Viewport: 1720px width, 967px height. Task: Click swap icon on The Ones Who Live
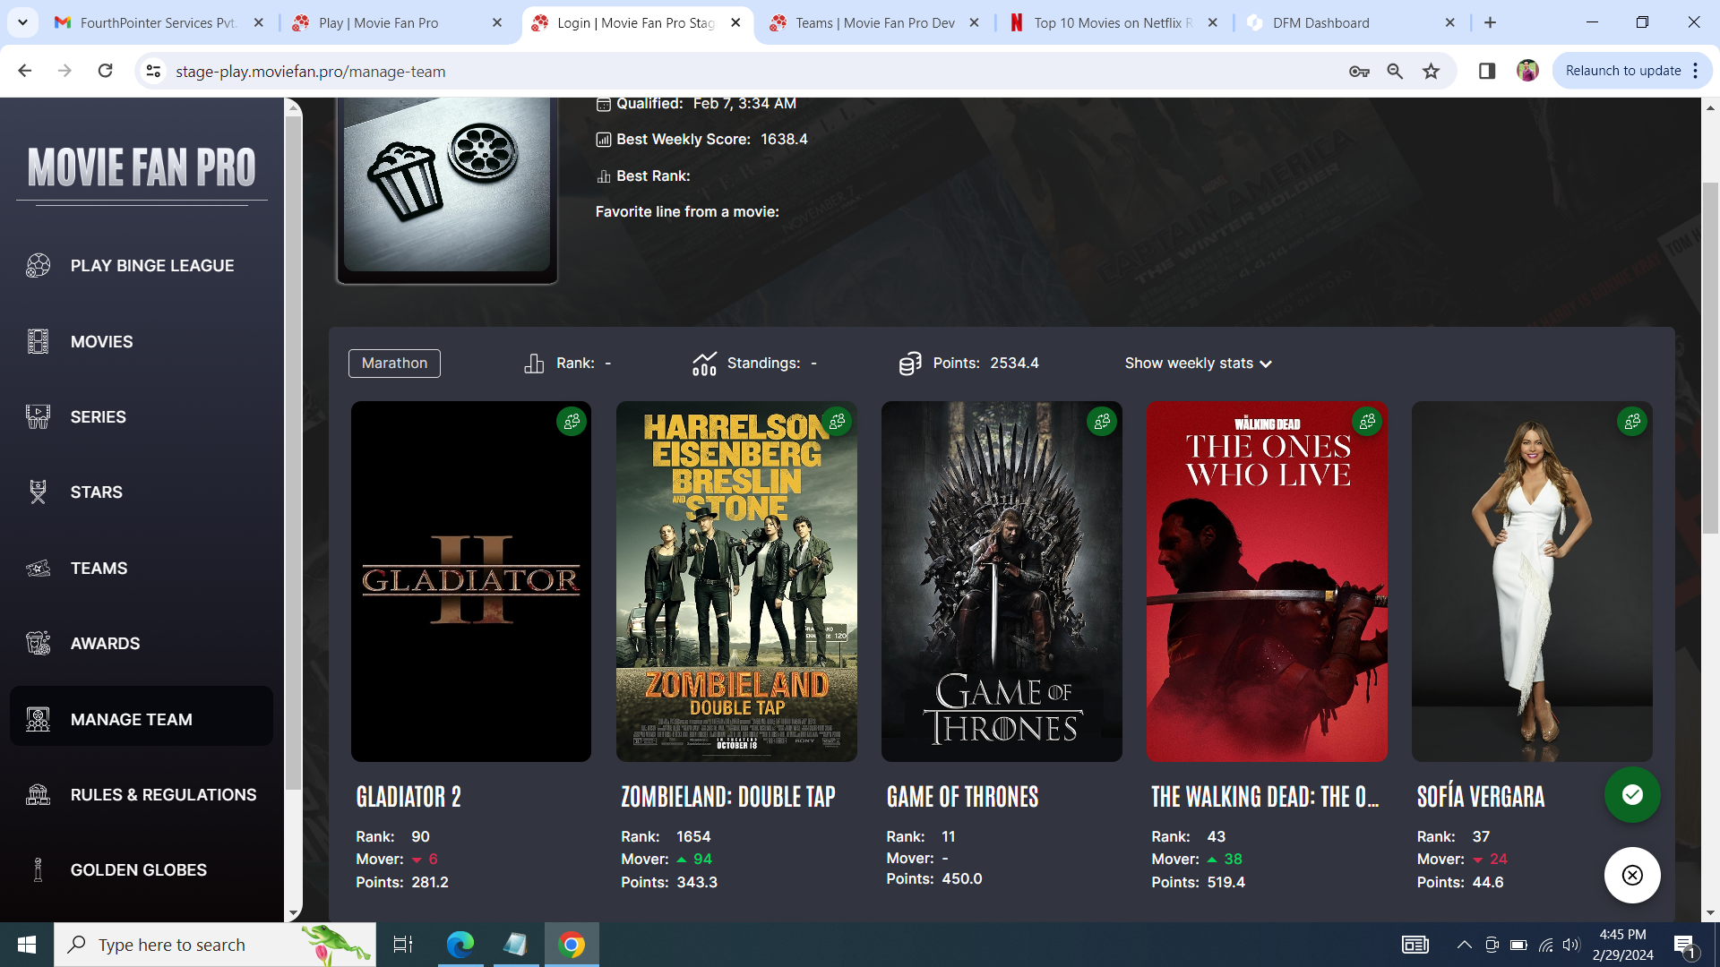pos(1367,422)
